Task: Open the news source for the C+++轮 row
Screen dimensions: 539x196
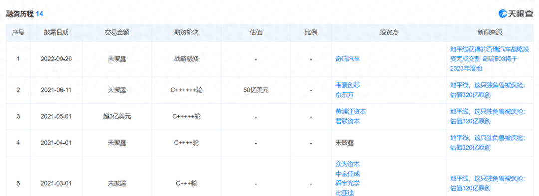Action: click(488, 184)
